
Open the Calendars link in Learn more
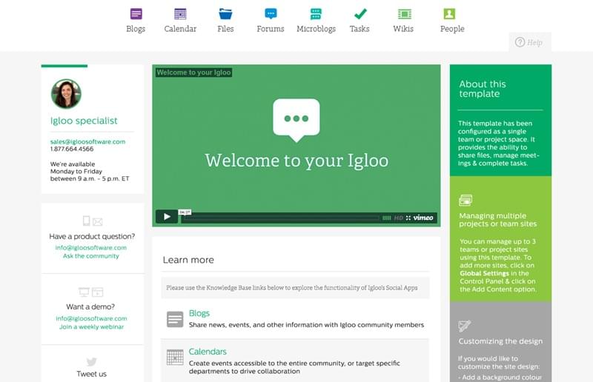click(x=208, y=352)
